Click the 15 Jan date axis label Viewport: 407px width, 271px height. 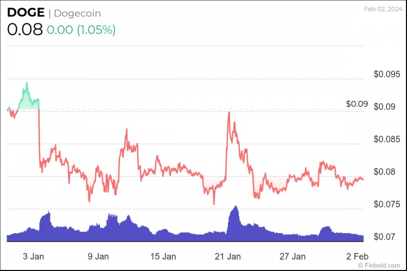[x=163, y=256]
